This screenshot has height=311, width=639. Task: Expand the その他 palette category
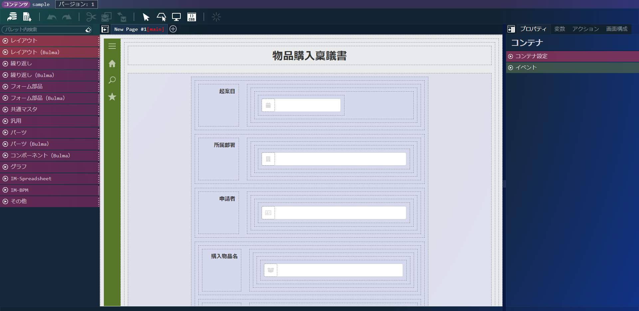50,201
